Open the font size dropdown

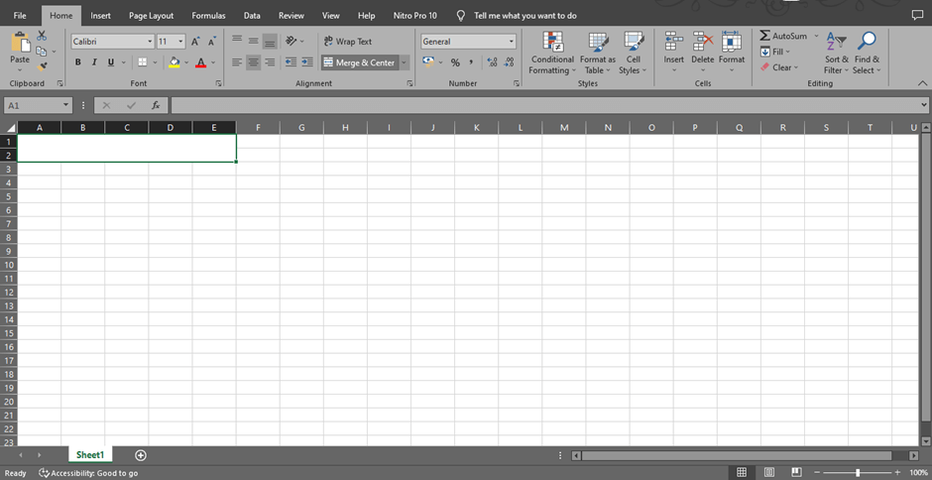[180, 42]
